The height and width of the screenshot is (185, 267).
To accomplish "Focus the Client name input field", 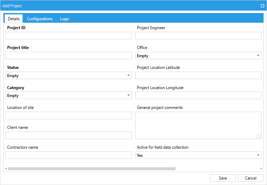I will [x=69, y=135].
